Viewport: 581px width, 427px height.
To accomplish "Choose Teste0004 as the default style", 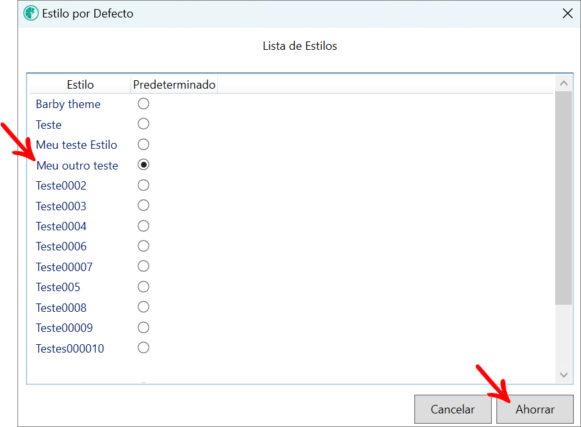I will point(143,225).
